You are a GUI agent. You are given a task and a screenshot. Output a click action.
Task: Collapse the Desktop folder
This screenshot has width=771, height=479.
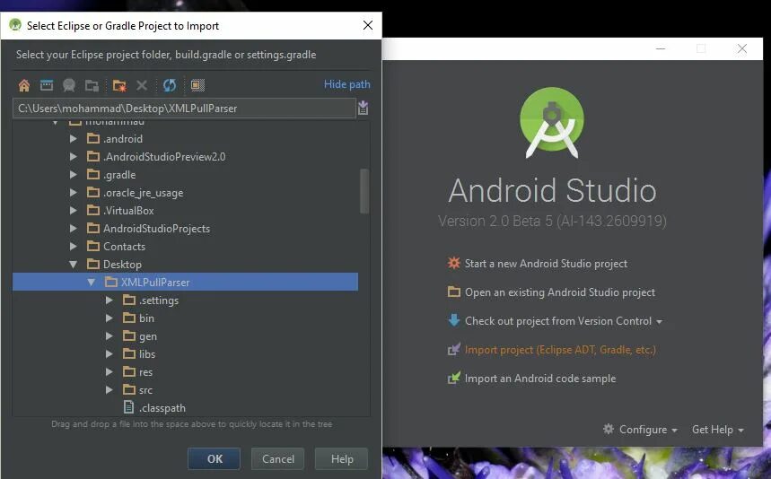pyautogui.click(x=74, y=265)
